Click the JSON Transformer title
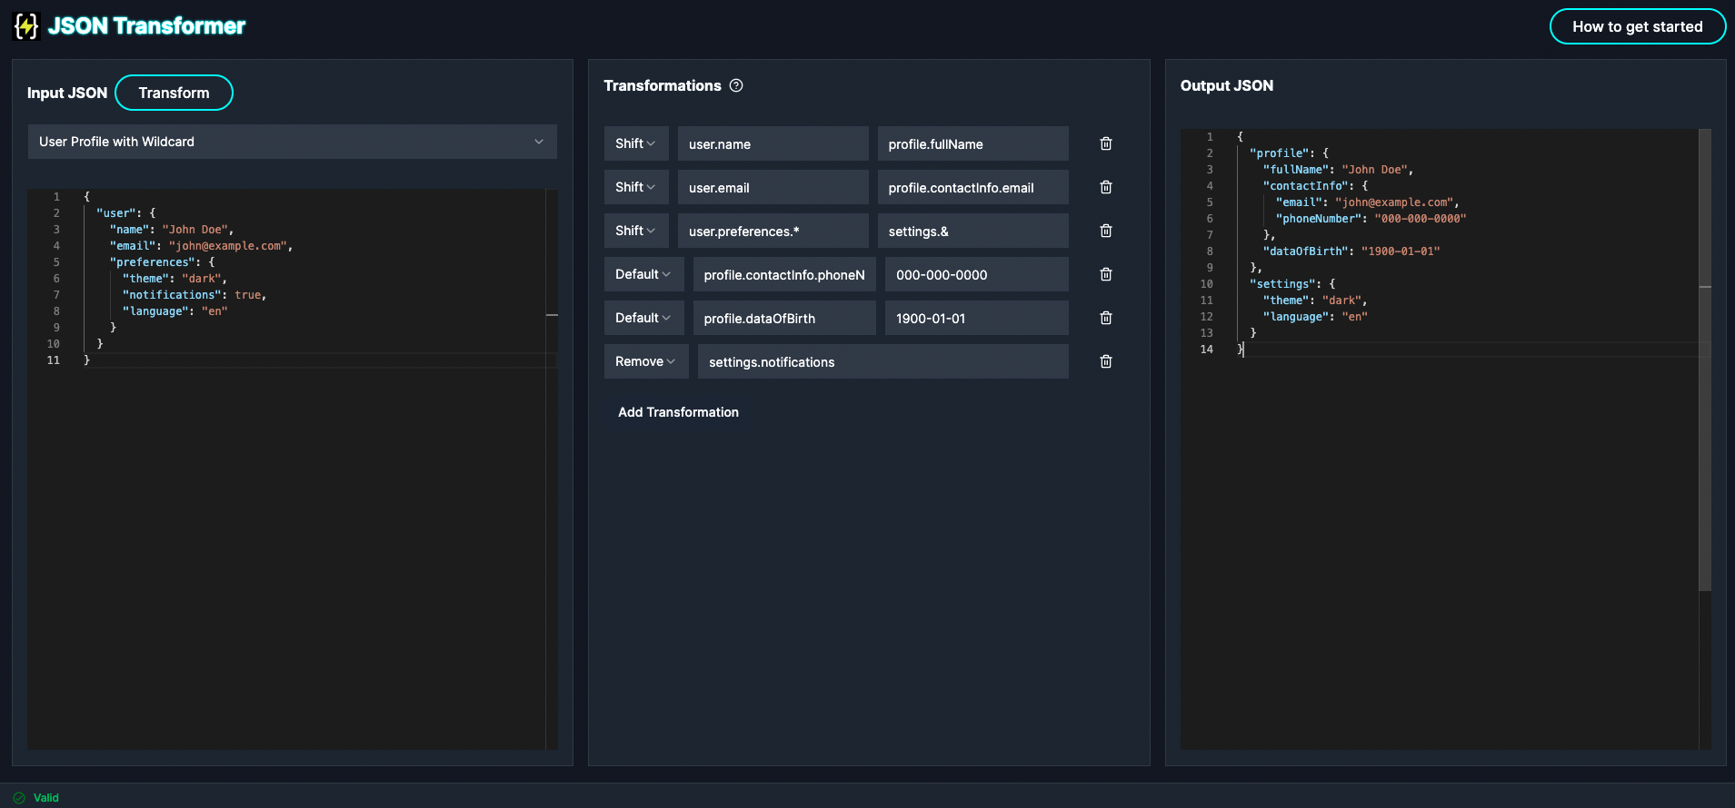 point(146,26)
